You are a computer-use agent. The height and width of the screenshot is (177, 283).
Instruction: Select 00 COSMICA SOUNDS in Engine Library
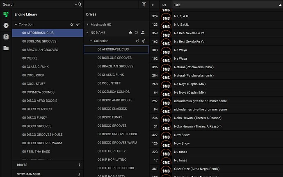(x=48, y=92)
